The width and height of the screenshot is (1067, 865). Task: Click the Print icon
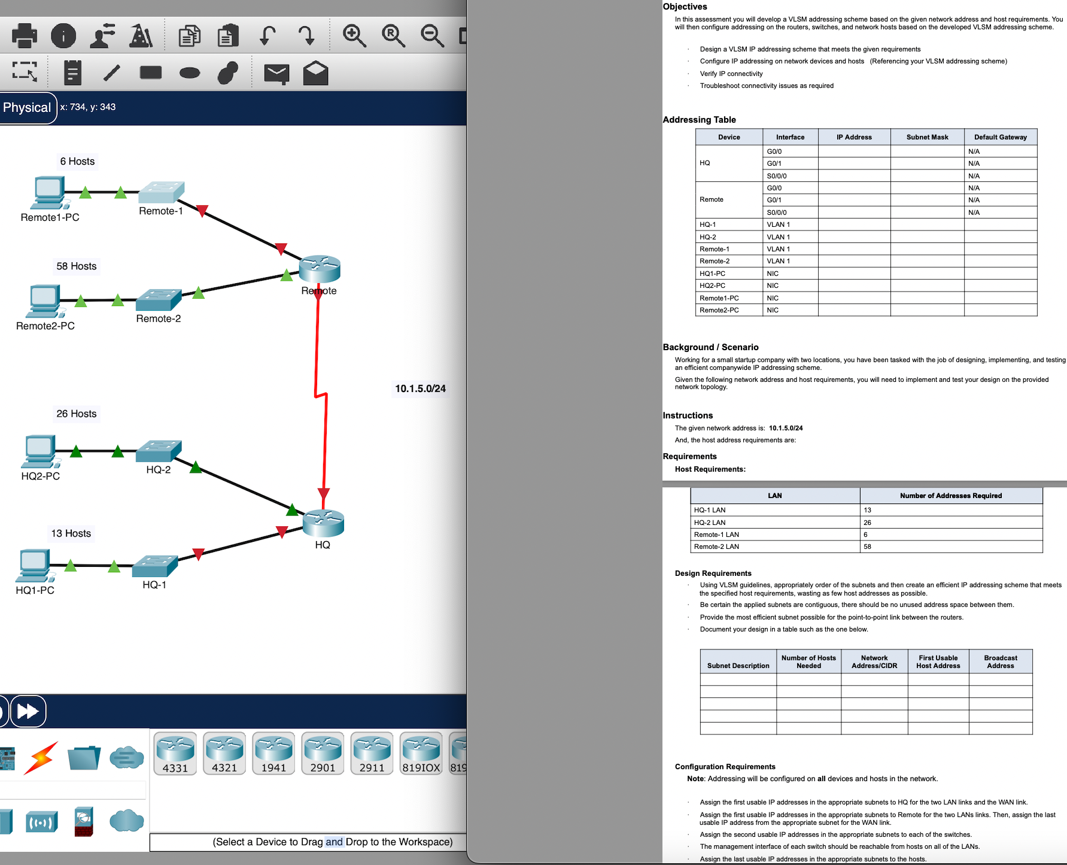point(24,36)
